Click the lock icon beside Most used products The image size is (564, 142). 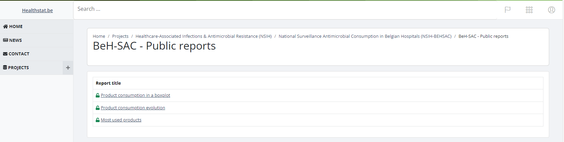pos(98,120)
